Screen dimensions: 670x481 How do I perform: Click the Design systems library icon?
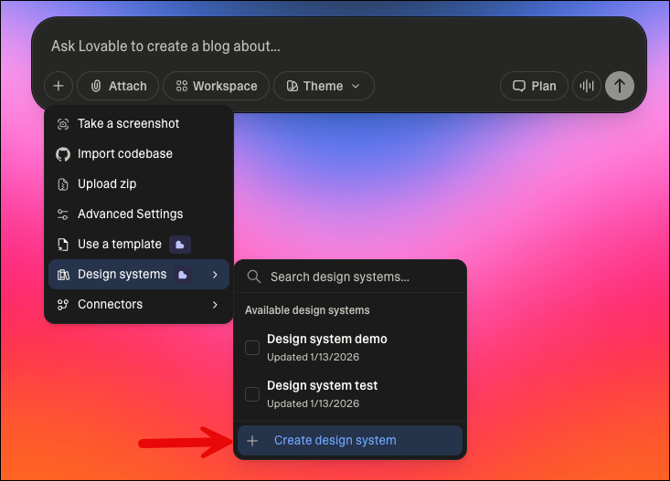tap(63, 275)
